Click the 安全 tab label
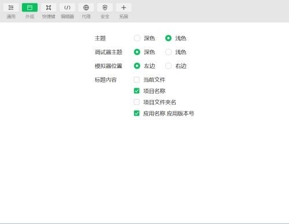The image size is (289, 224). click(x=105, y=16)
